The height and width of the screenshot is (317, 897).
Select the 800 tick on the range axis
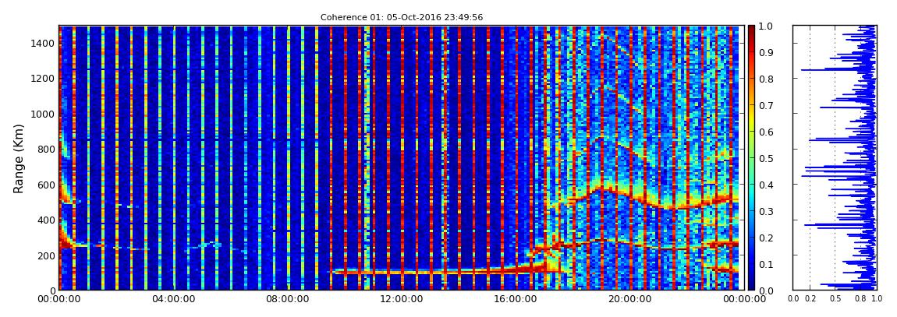[x=46, y=150]
